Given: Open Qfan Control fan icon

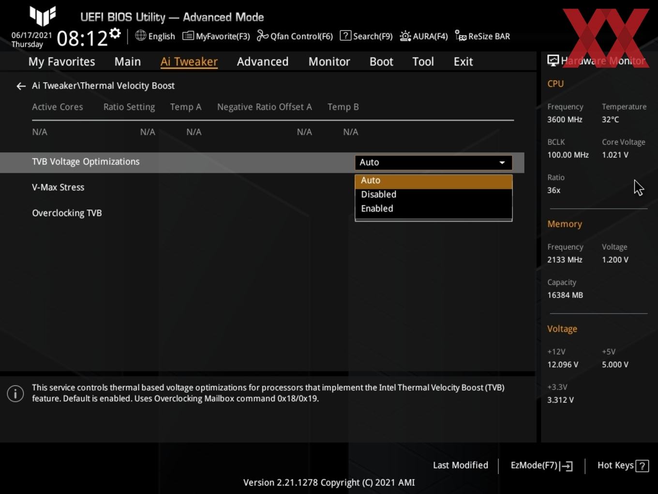Looking at the screenshot, I should click(262, 36).
